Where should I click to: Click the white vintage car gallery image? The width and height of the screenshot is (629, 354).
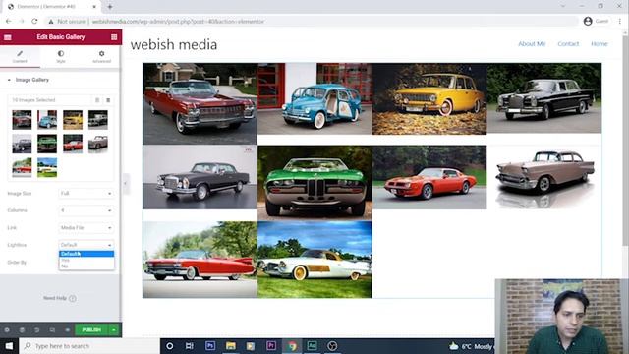pyautogui.click(x=314, y=260)
